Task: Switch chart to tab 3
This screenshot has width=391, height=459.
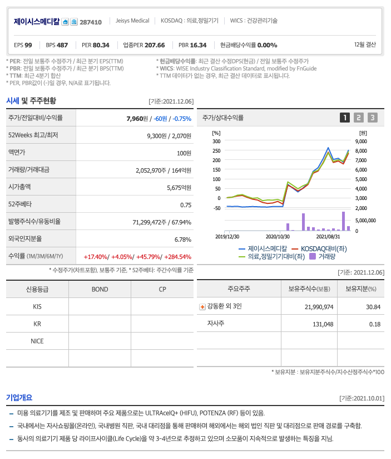Action: (x=373, y=118)
